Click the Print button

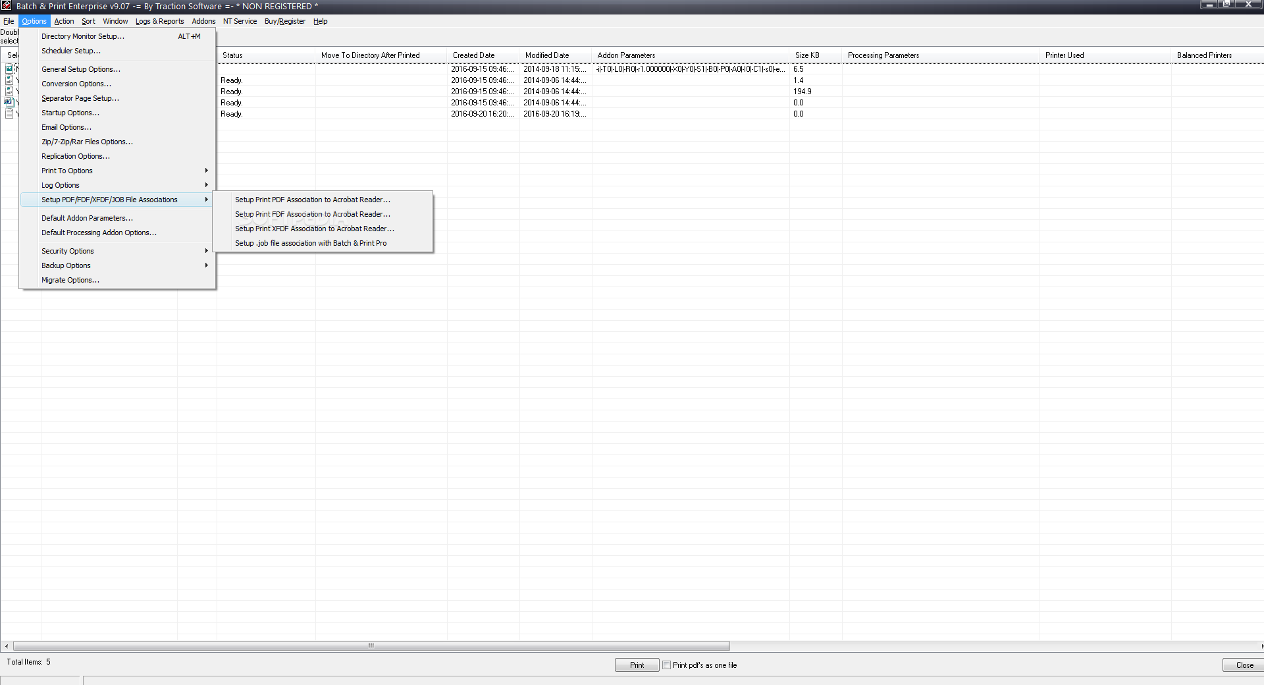click(x=637, y=665)
